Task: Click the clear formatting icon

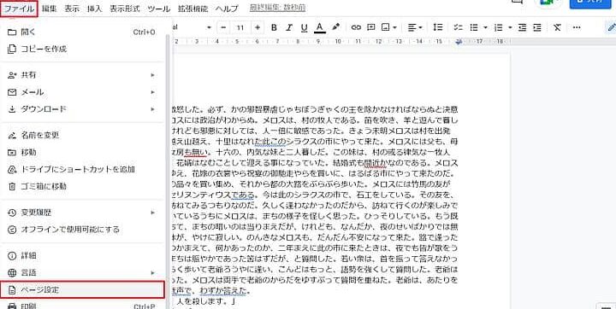Action: [557, 27]
